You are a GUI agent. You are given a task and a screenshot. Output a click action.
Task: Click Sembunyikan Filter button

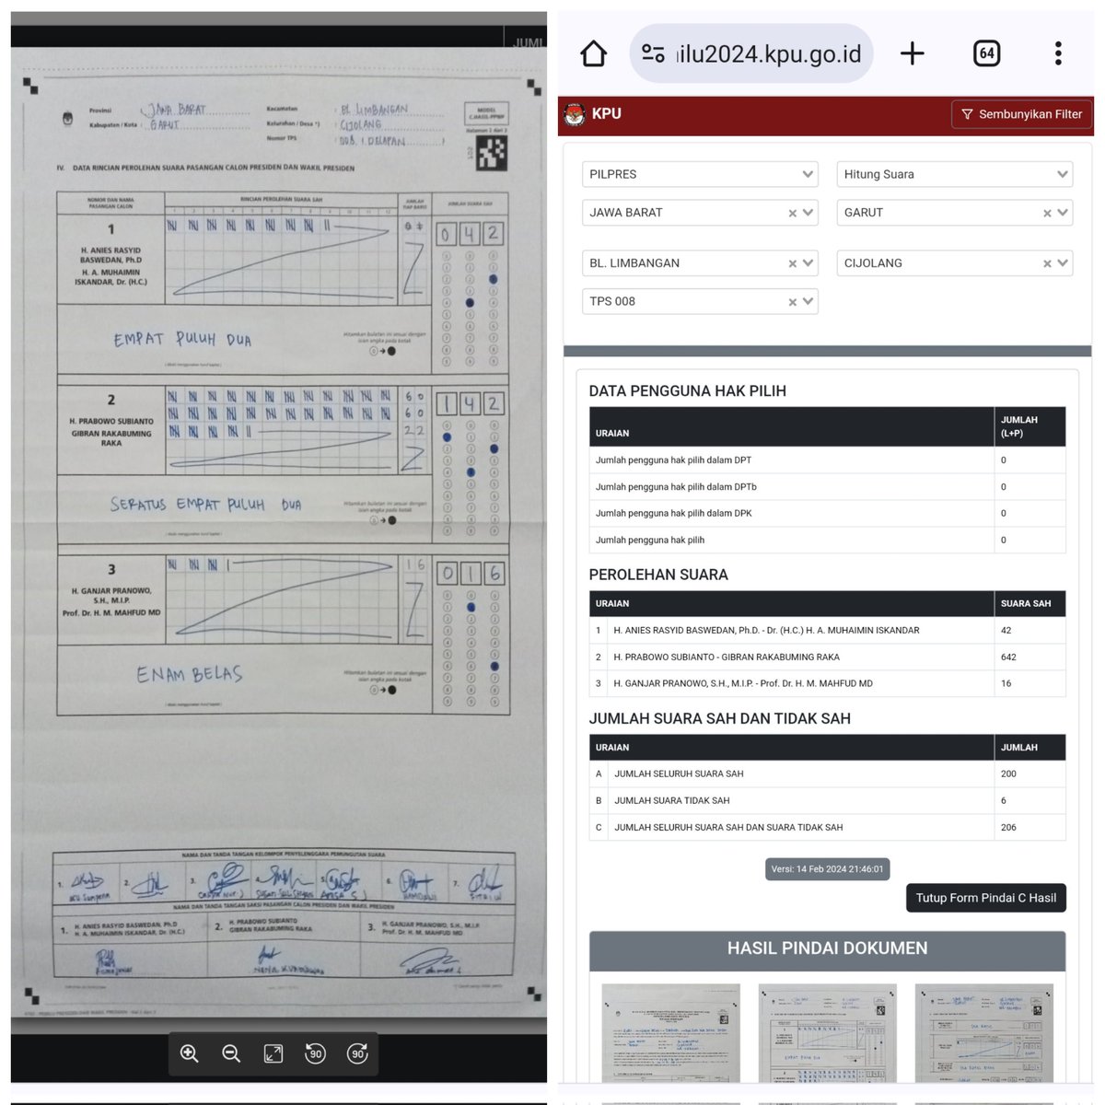coord(1021,114)
